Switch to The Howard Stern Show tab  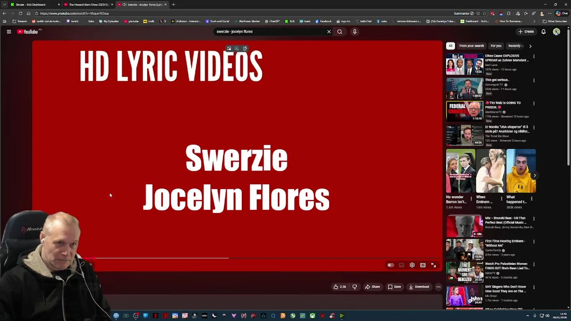(88, 4)
